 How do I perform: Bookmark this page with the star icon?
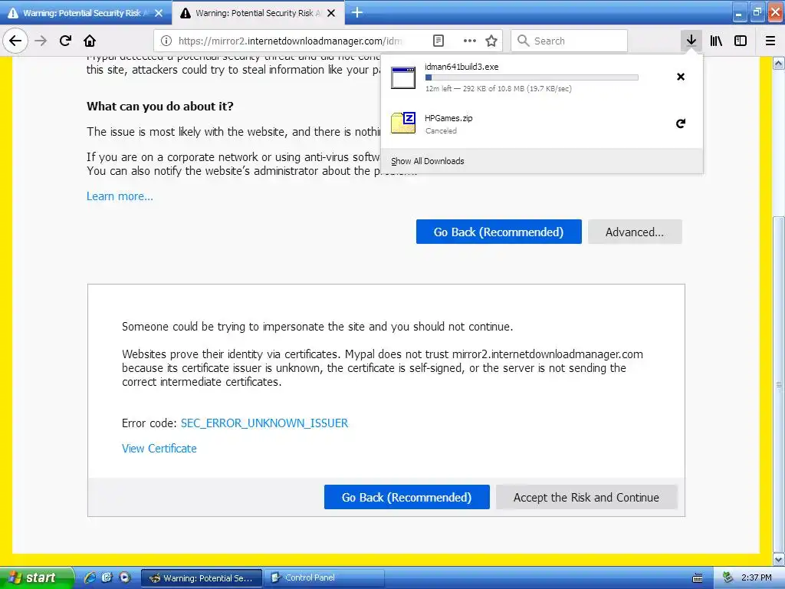click(x=491, y=41)
